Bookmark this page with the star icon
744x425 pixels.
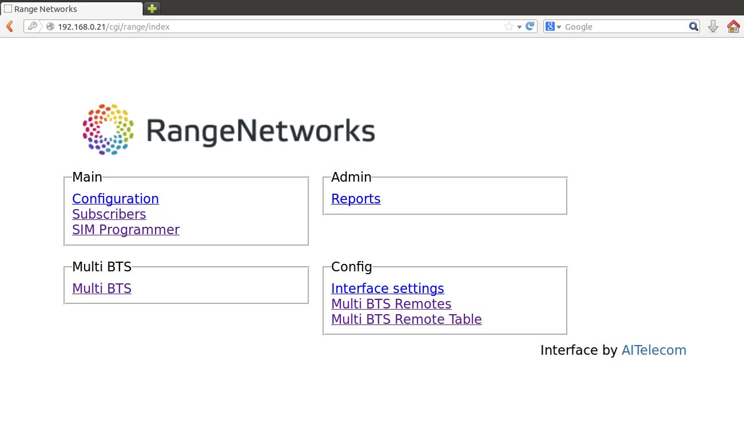tap(508, 26)
